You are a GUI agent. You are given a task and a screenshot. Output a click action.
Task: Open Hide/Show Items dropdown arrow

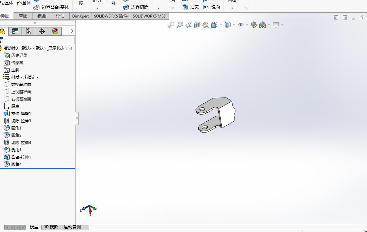[247, 25]
